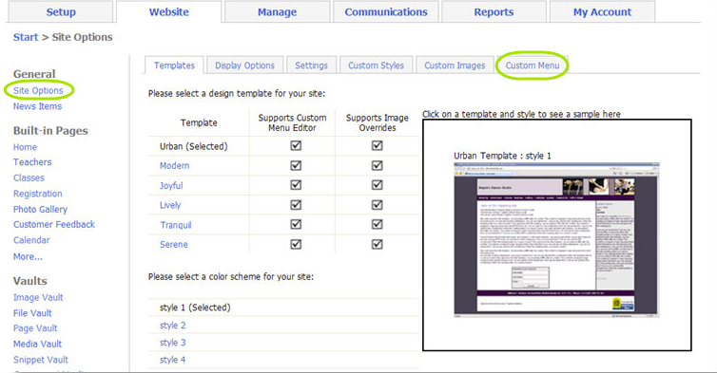Select the Joyful template
Screen dimensions: 717x373
click(171, 185)
